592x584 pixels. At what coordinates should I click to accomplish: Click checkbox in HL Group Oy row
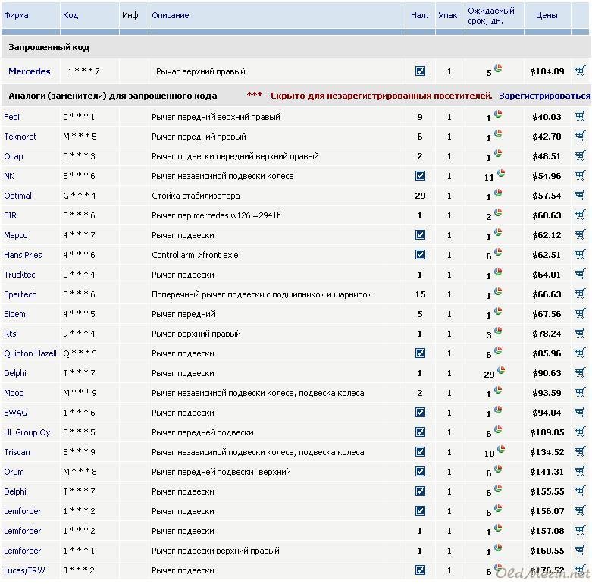tap(420, 432)
